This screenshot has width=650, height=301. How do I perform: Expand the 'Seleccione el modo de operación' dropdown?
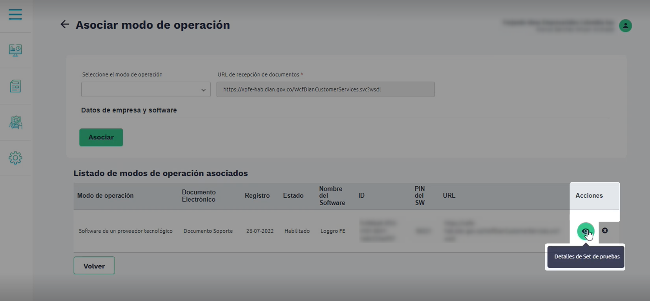coord(146,90)
